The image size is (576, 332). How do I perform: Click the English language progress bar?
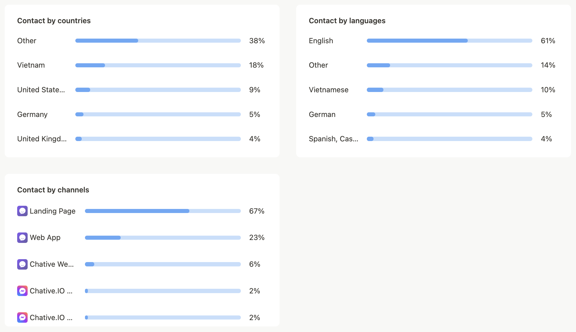(449, 41)
